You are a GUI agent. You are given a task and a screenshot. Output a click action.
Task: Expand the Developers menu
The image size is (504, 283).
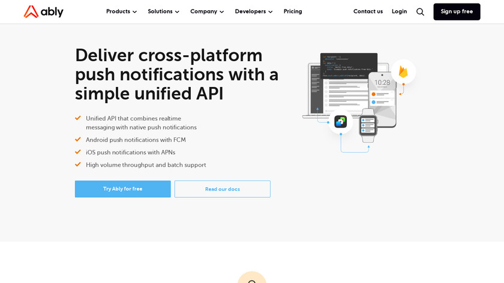coord(254,11)
